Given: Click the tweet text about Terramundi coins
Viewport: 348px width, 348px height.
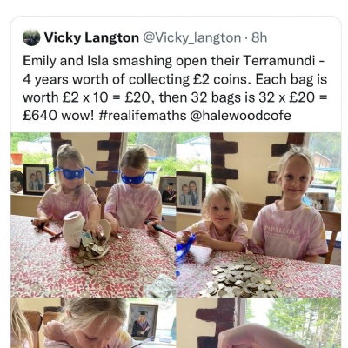Looking at the screenshot, I should pyautogui.click(x=175, y=88).
